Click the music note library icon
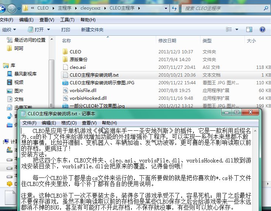Image resolution: width=271 pixels, height=211 pixels. [10, 116]
